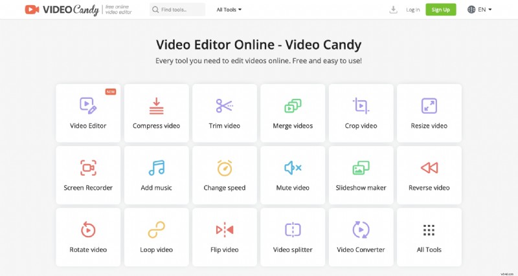
Task: Select the Compress video icon
Action: pos(156,106)
